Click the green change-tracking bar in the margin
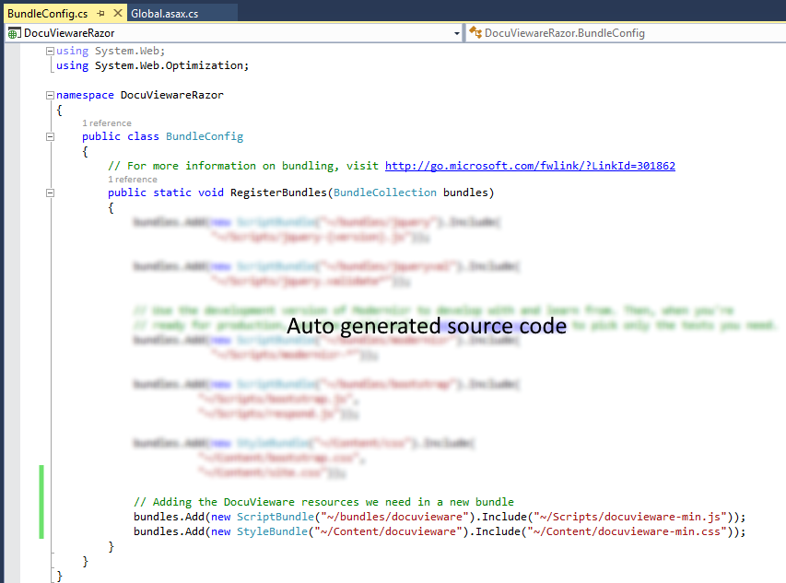Viewport: 786px width, 583px height. 41,502
